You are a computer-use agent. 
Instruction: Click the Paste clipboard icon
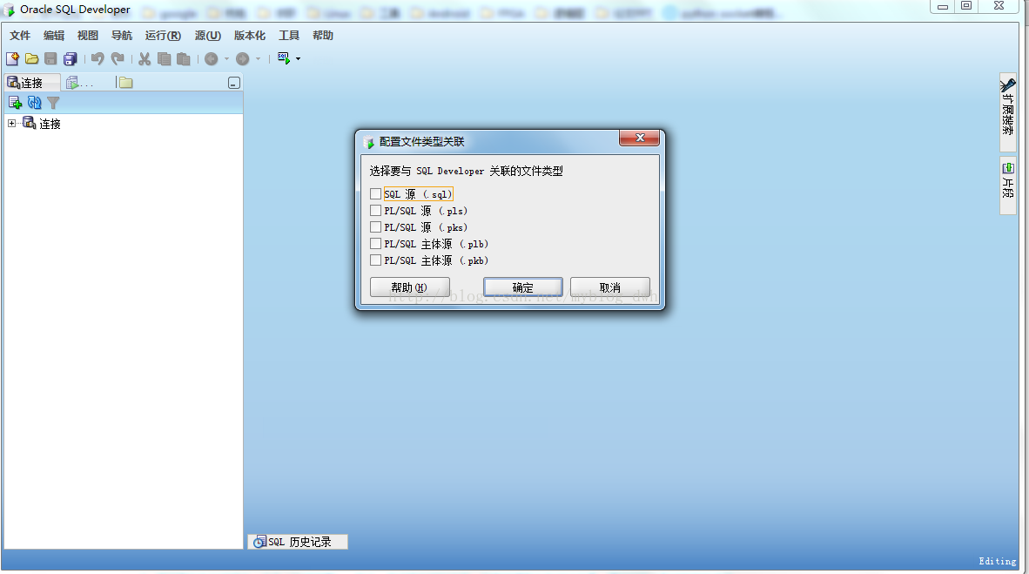(184, 59)
